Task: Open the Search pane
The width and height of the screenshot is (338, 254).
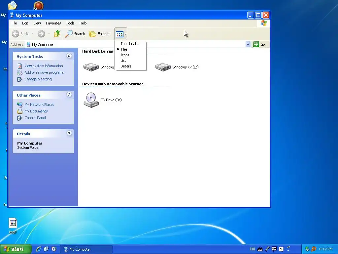Action: 75,34
